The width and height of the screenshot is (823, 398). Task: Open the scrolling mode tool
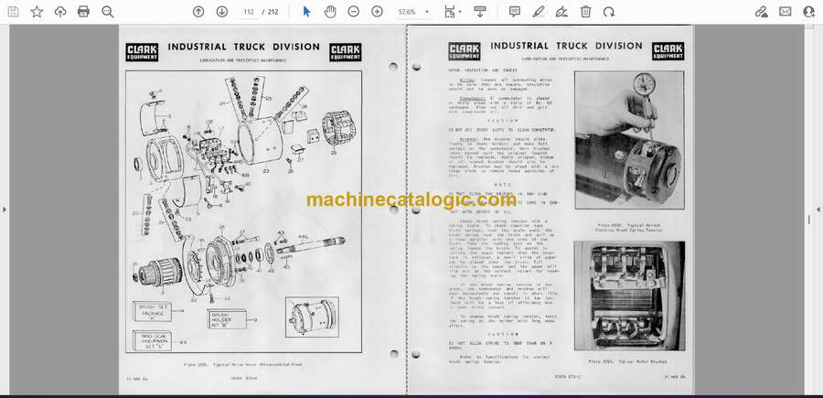tap(480, 12)
